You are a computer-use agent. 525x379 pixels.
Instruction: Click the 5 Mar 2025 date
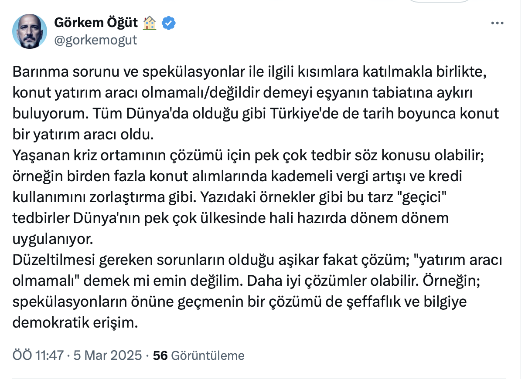tap(108, 355)
